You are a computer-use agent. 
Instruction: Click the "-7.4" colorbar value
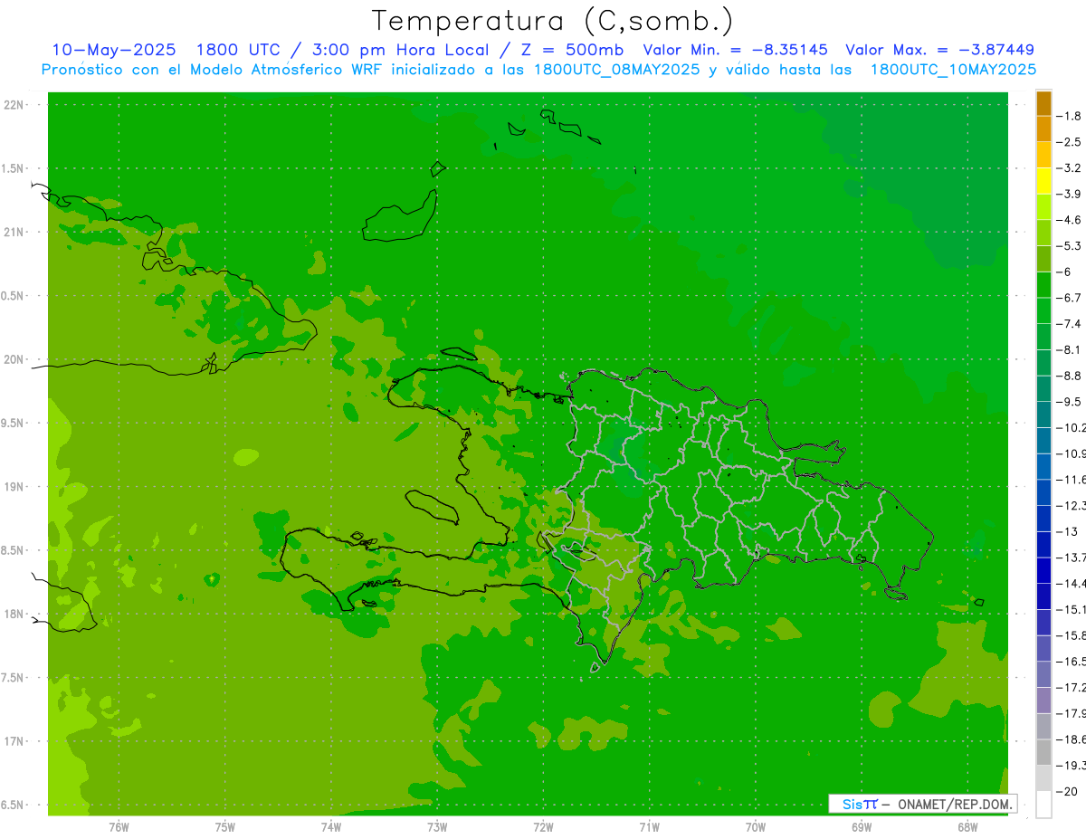tap(1070, 324)
